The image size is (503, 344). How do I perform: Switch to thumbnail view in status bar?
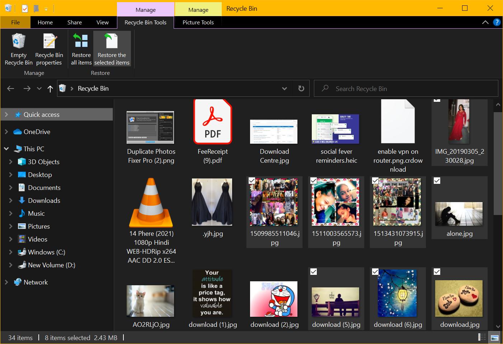(494, 337)
